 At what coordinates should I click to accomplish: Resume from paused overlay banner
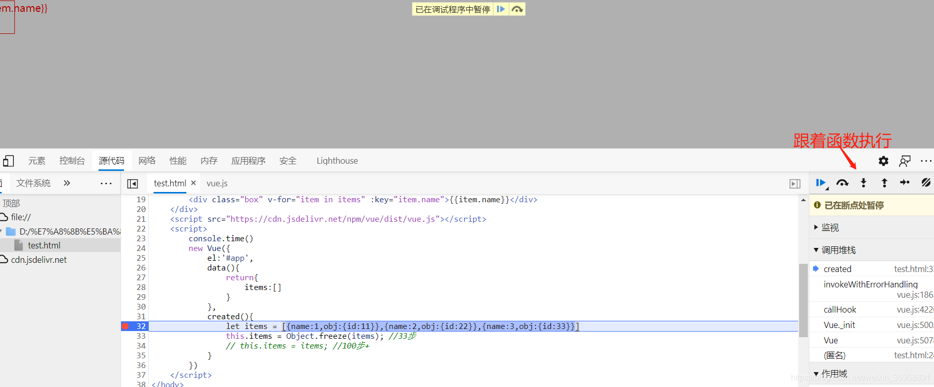501,9
